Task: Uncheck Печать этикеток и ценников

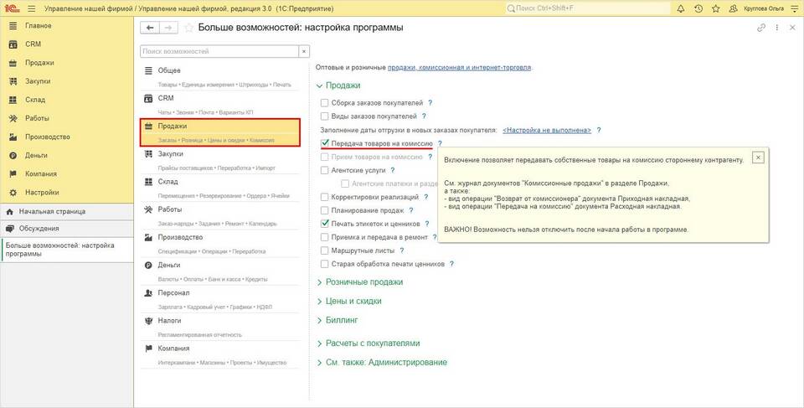Action: click(325, 223)
